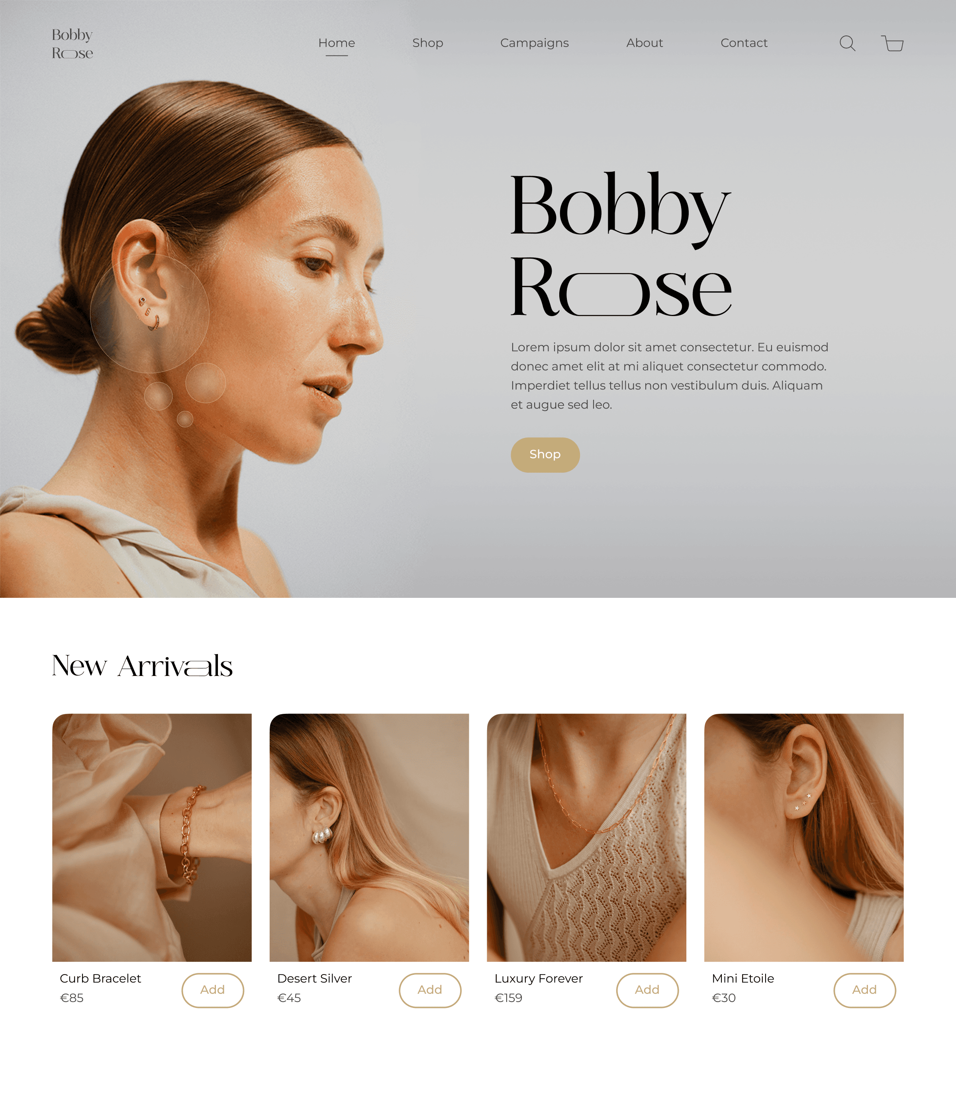956x1116 pixels.
Task: Open the Campaigns navigation link
Action: pos(534,43)
